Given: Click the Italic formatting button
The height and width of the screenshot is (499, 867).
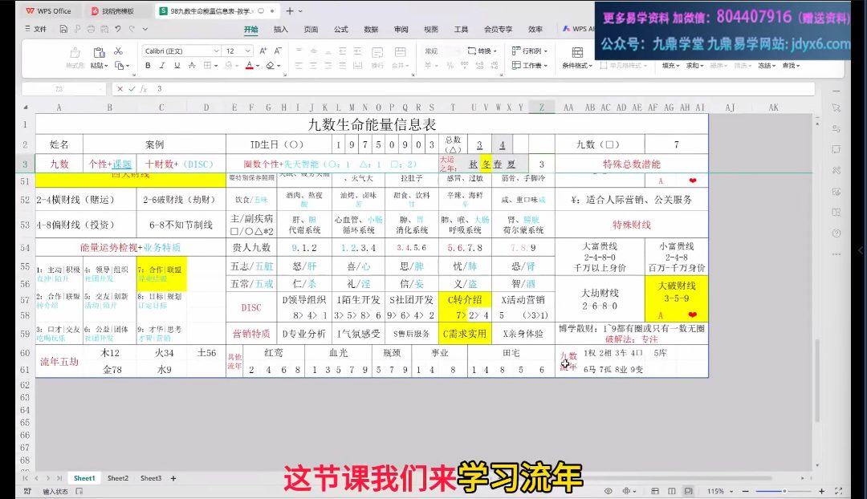Looking at the screenshot, I should click(162, 66).
